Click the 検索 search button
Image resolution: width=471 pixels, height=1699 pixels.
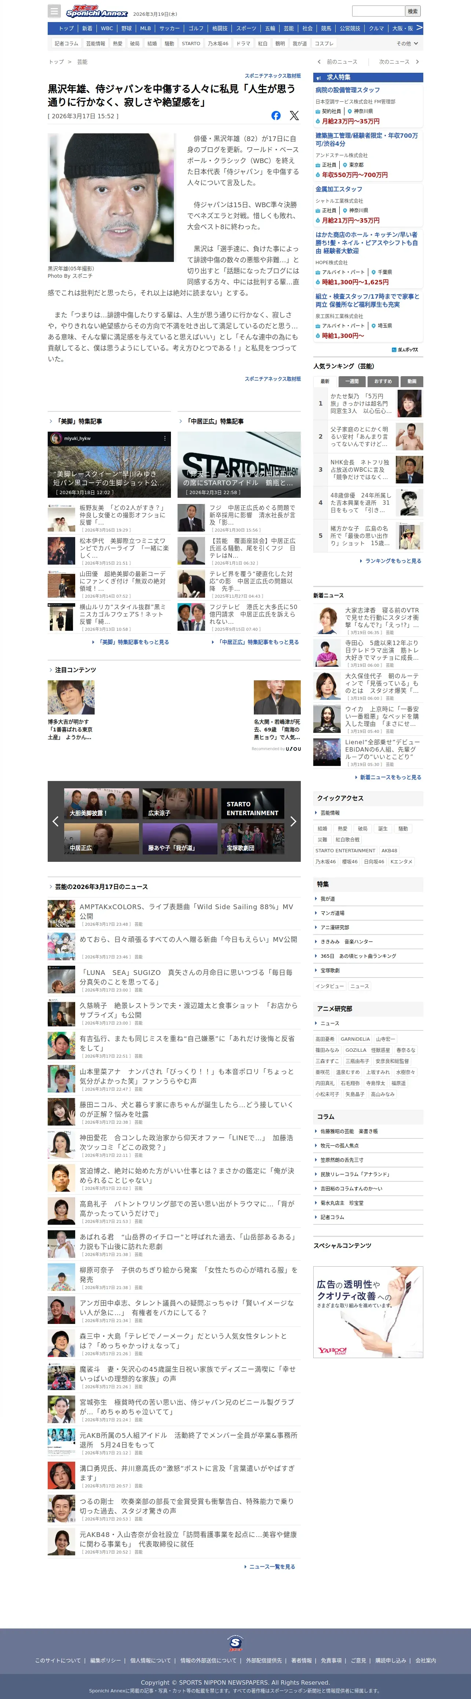point(413,11)
